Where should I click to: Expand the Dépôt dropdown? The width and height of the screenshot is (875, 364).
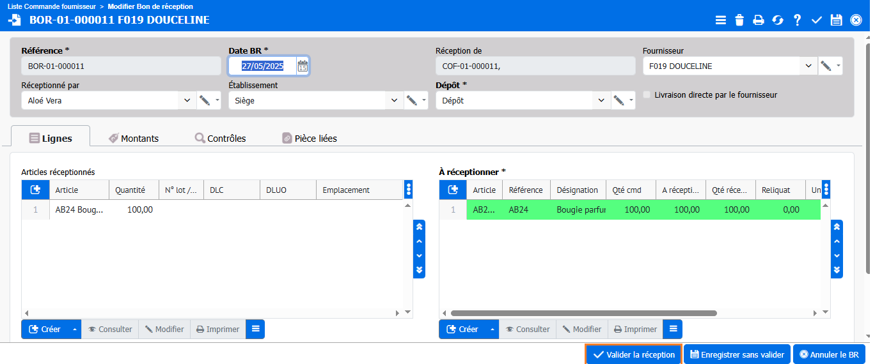pyautogui.click(x=601, y=100)
